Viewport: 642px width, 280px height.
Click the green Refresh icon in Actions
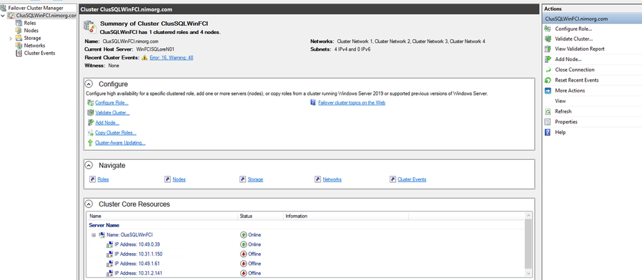tap(548, 111)
